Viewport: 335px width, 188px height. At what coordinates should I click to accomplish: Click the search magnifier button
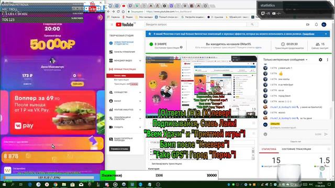point(252,25)
